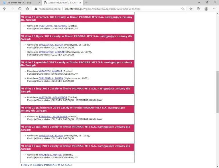This screenshot has width=219, height=168.
Task: Open a new browser tab
Action: point(86,3)
